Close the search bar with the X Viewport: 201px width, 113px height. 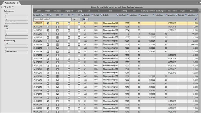click(x=195, y=19)
